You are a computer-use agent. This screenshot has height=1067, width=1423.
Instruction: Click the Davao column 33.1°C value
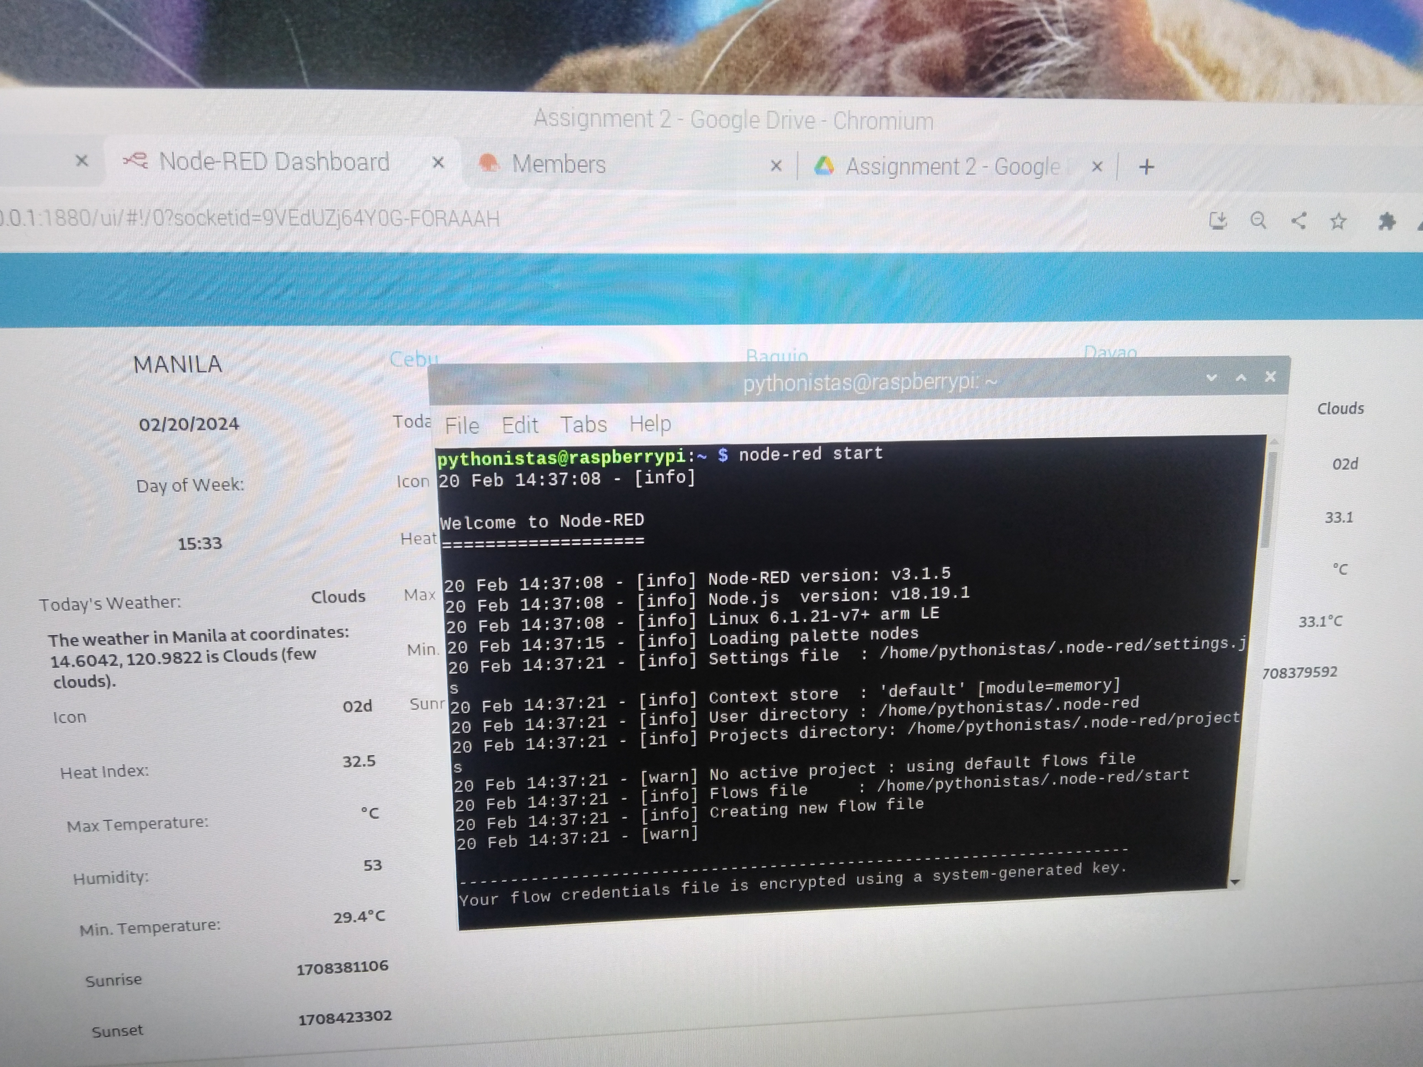(1320, 621)
